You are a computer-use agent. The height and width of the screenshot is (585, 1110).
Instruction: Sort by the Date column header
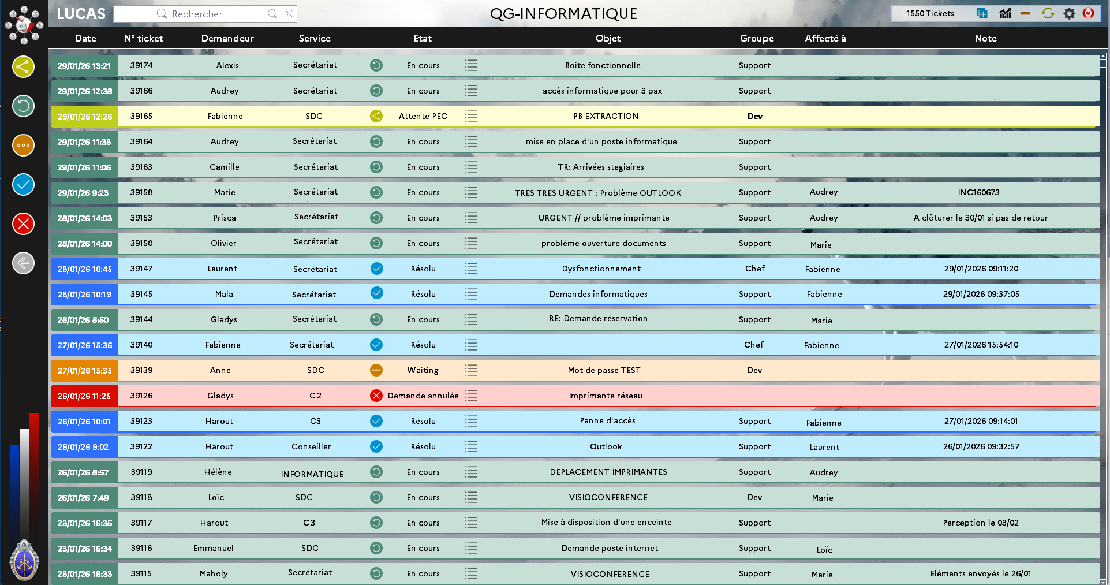point(85,38)
